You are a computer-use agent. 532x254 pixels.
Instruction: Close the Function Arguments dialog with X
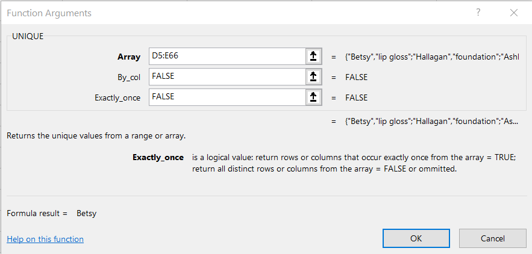(513, 12)
